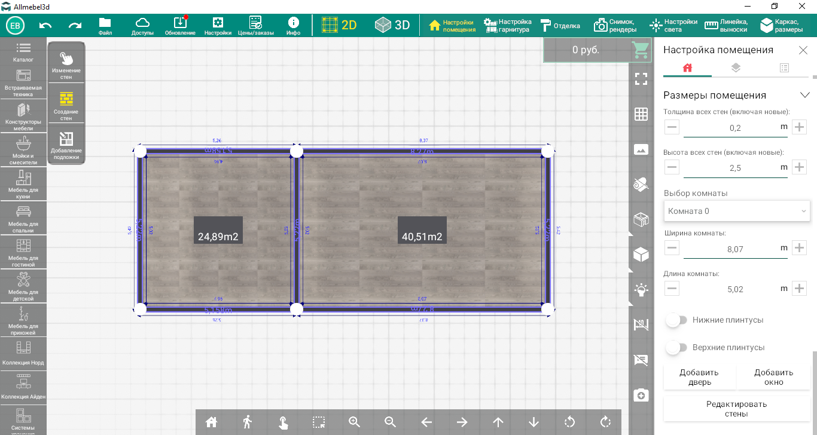Increase wall height with plus
The width and height of the screenshot is (817, 435).
[x=800, y=167]
